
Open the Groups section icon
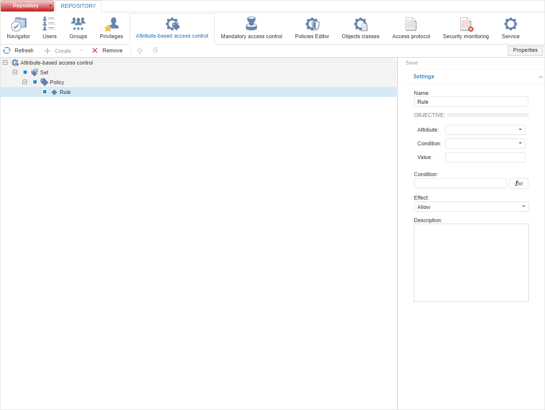[x=78, y=24]
